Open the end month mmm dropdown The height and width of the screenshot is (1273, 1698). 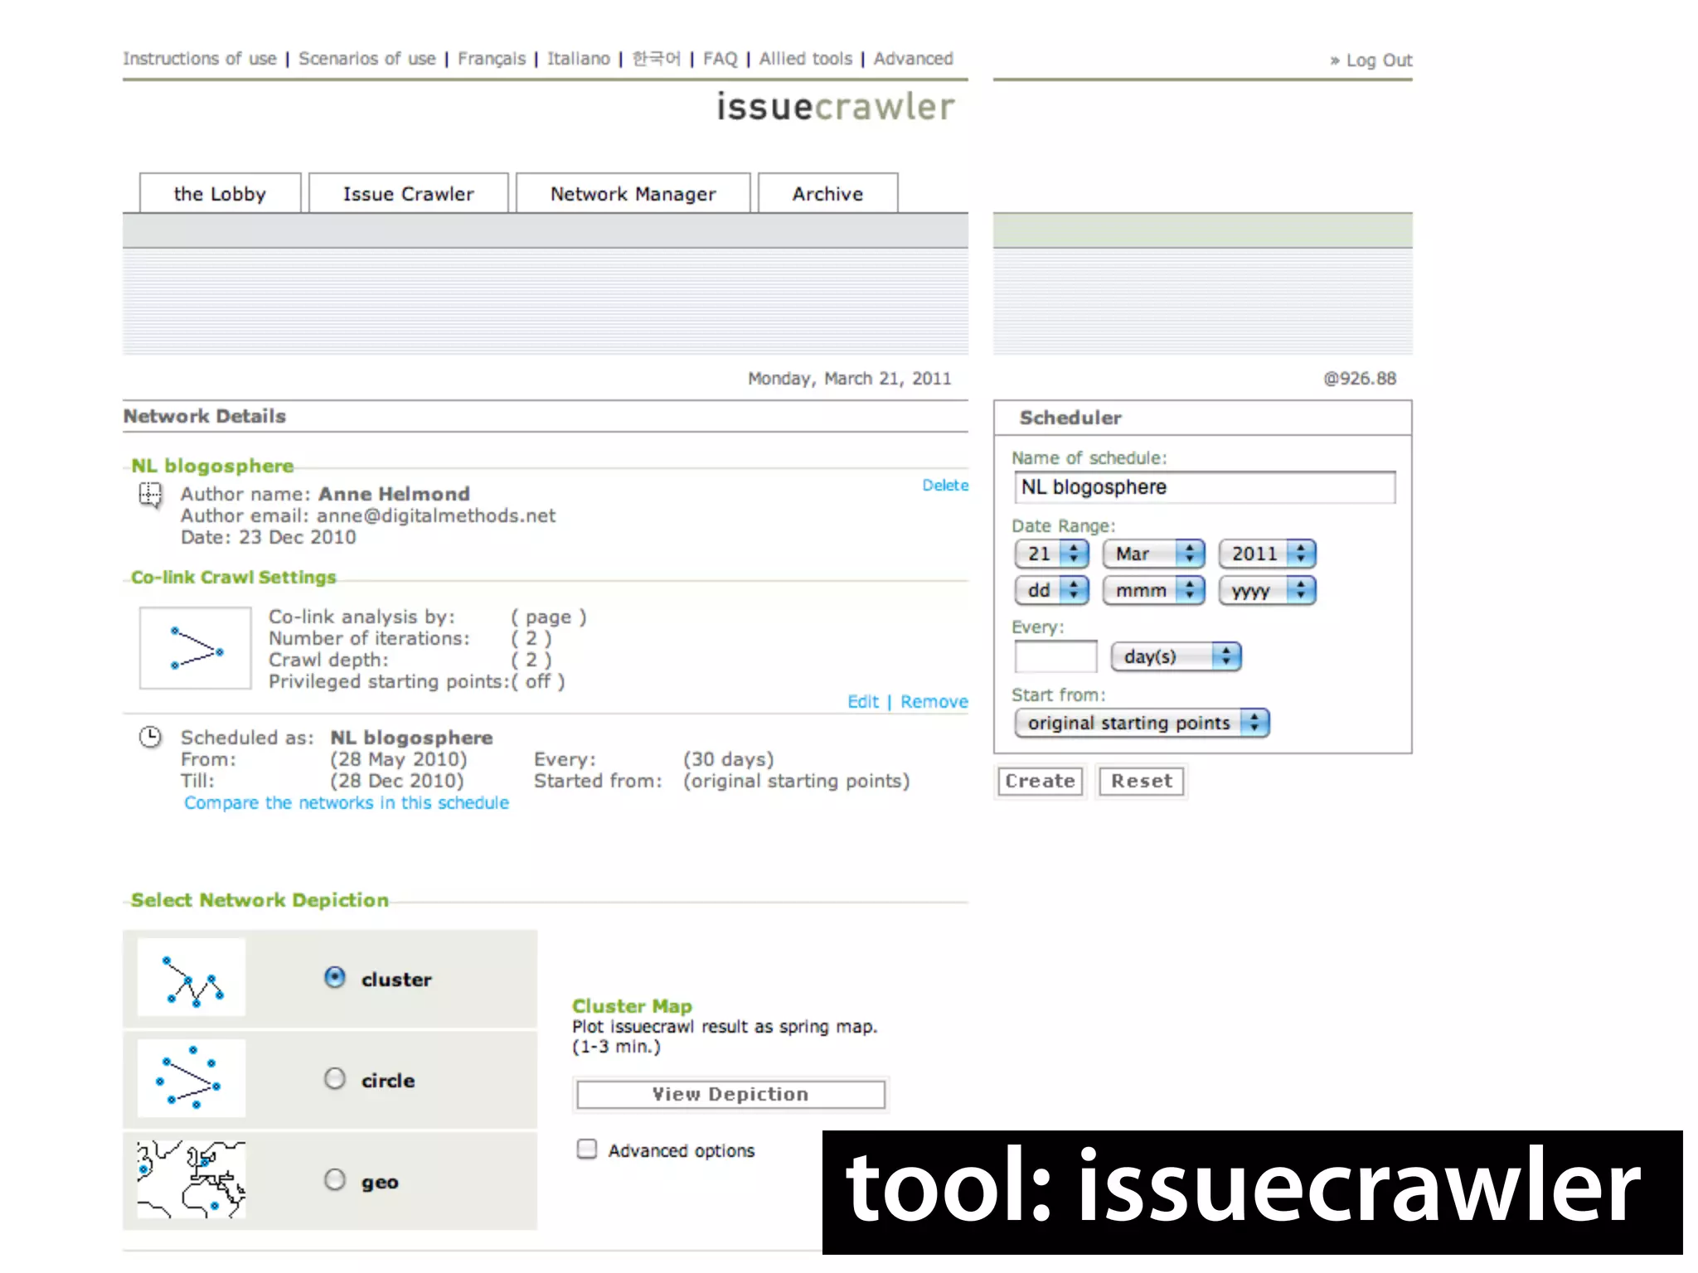[x=1153, y=590]
